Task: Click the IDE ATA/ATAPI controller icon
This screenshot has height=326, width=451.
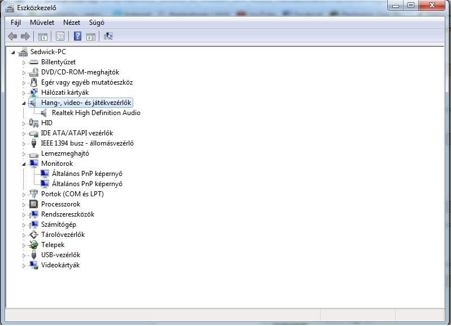Action: [34, 134]
